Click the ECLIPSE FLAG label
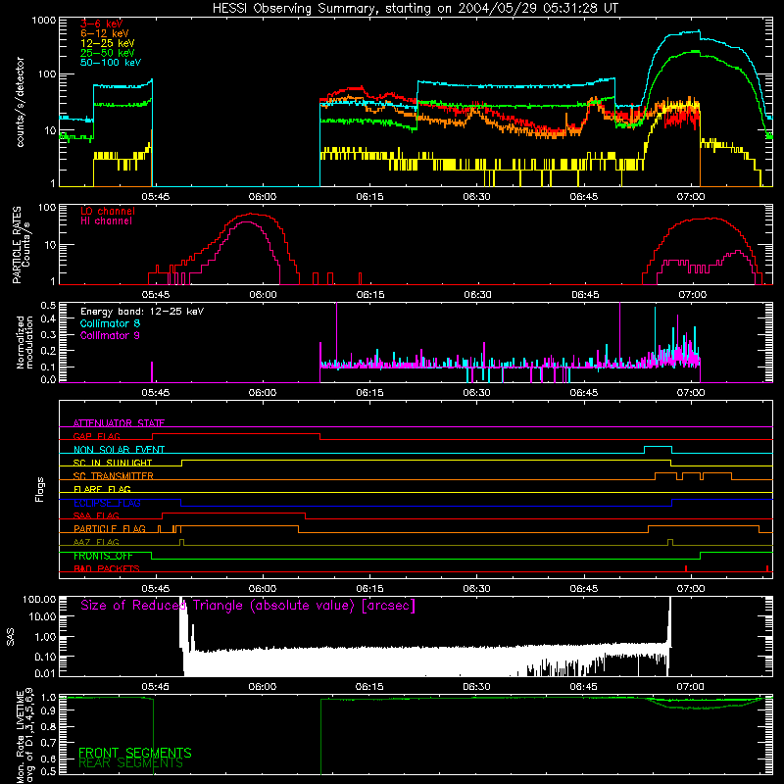This screenshot has width=784, height=784. pyautogui.click(x=107, y=503)
